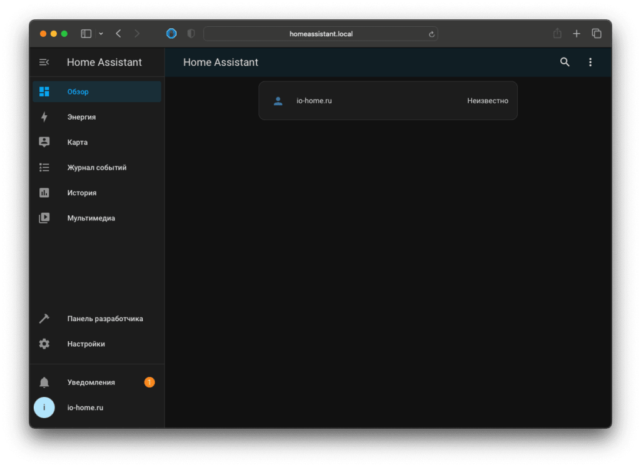Screen dimensions: 641x467
Task: Click the Карта map icon
Action: tap(44, 142)
